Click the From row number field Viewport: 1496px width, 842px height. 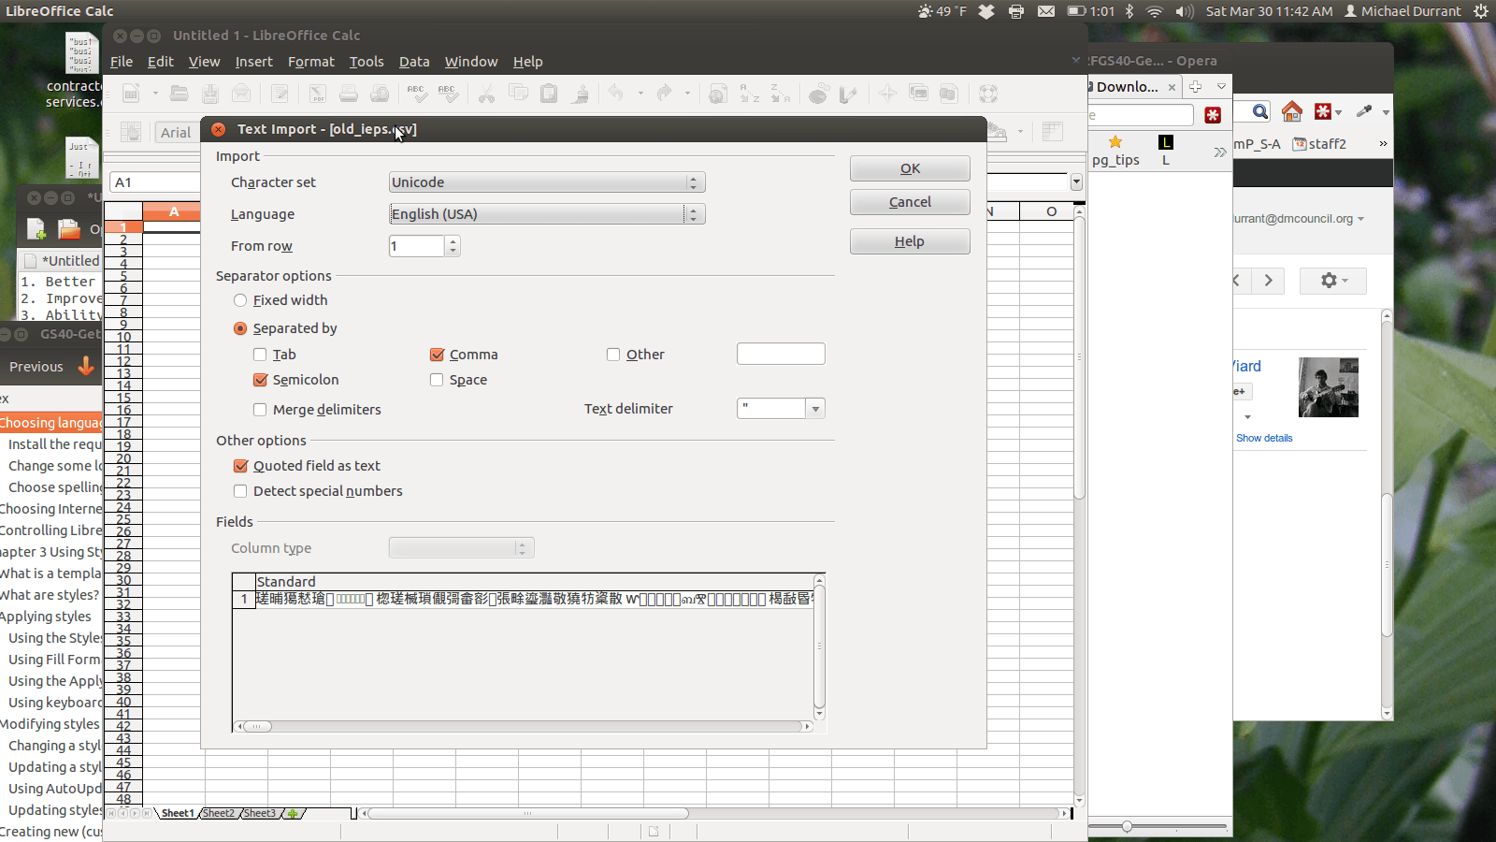(417, 246)
